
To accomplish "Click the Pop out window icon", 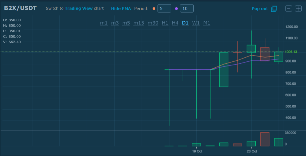I will click(x=274, y=9).
